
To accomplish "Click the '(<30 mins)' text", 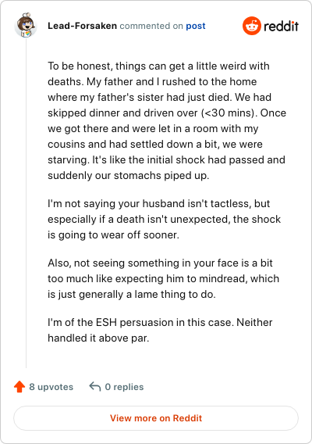I will tap(229, 113).
